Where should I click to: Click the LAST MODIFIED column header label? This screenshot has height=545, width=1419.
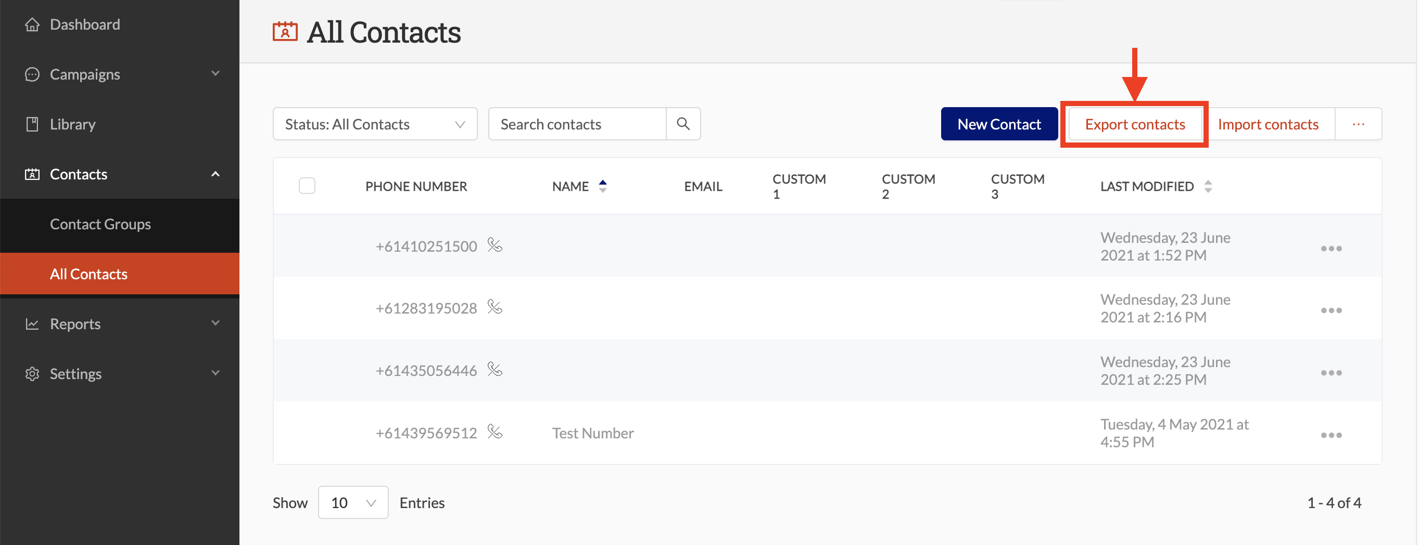click(1147, 186)
